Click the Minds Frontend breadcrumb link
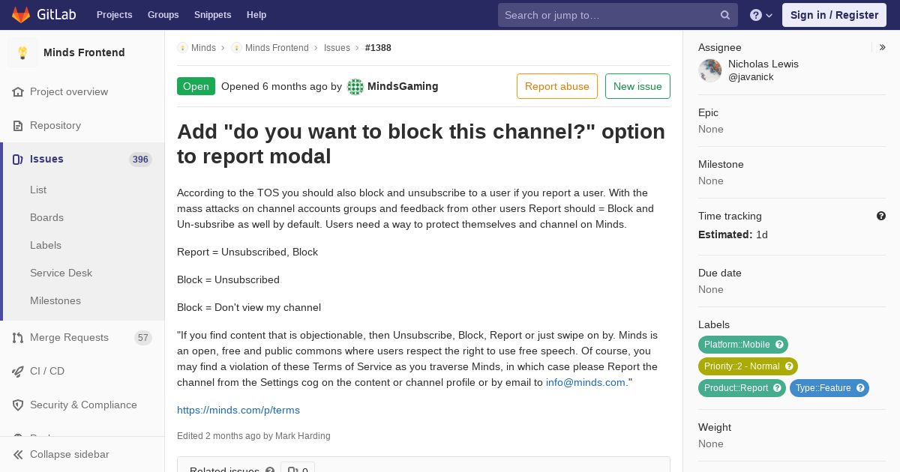900x472 pixels. coord(277,48)
